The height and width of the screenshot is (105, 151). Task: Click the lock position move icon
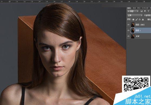click(x=140, y=20)
